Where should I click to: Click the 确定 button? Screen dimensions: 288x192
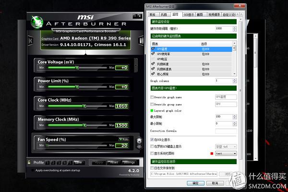coord(196,183)
